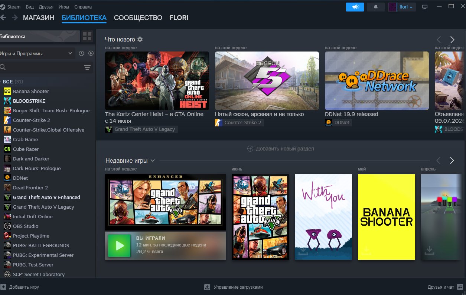Switch to the МАГАЗИН tab
Screen dimensions: 466x295
pyautogui.click(x=39, y=18)
